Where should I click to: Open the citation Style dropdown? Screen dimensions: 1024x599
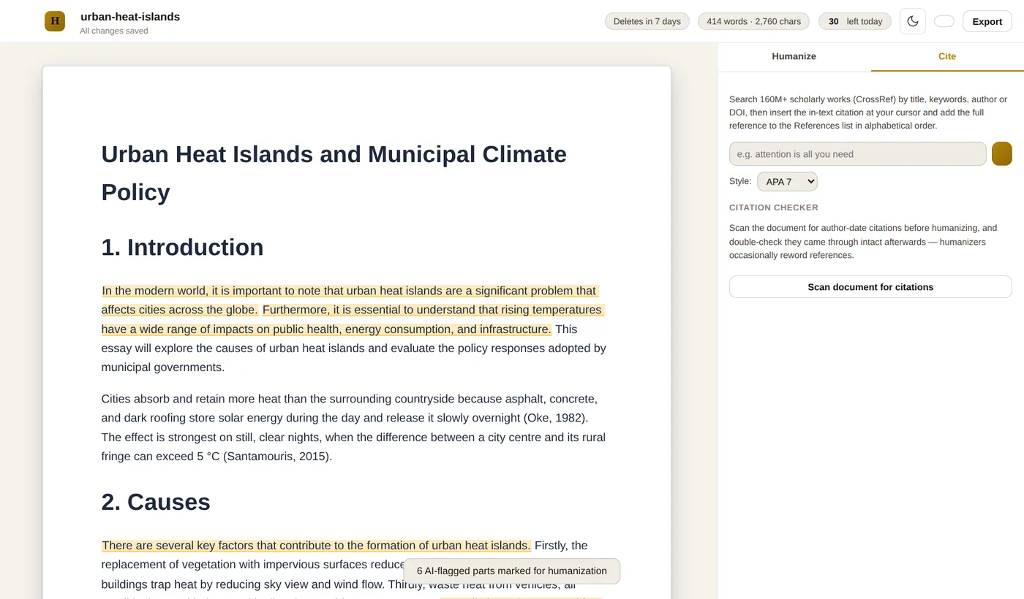click(x=787, y=181)
